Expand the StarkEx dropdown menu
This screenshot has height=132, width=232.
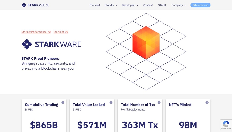(111, 5)
